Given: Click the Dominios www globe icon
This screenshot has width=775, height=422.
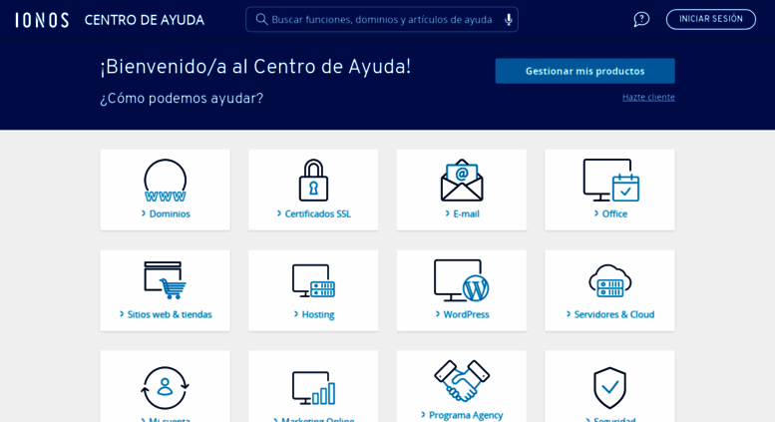Looking at the screenshot, I should point(166,181).
